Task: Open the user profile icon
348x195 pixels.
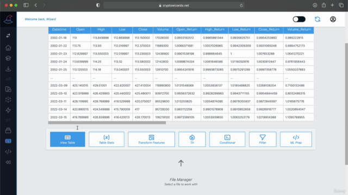Action: pyautogui.click(x=333, y=19)
